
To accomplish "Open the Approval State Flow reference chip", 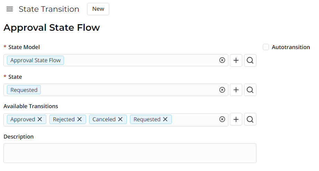I will pos(35,60).
